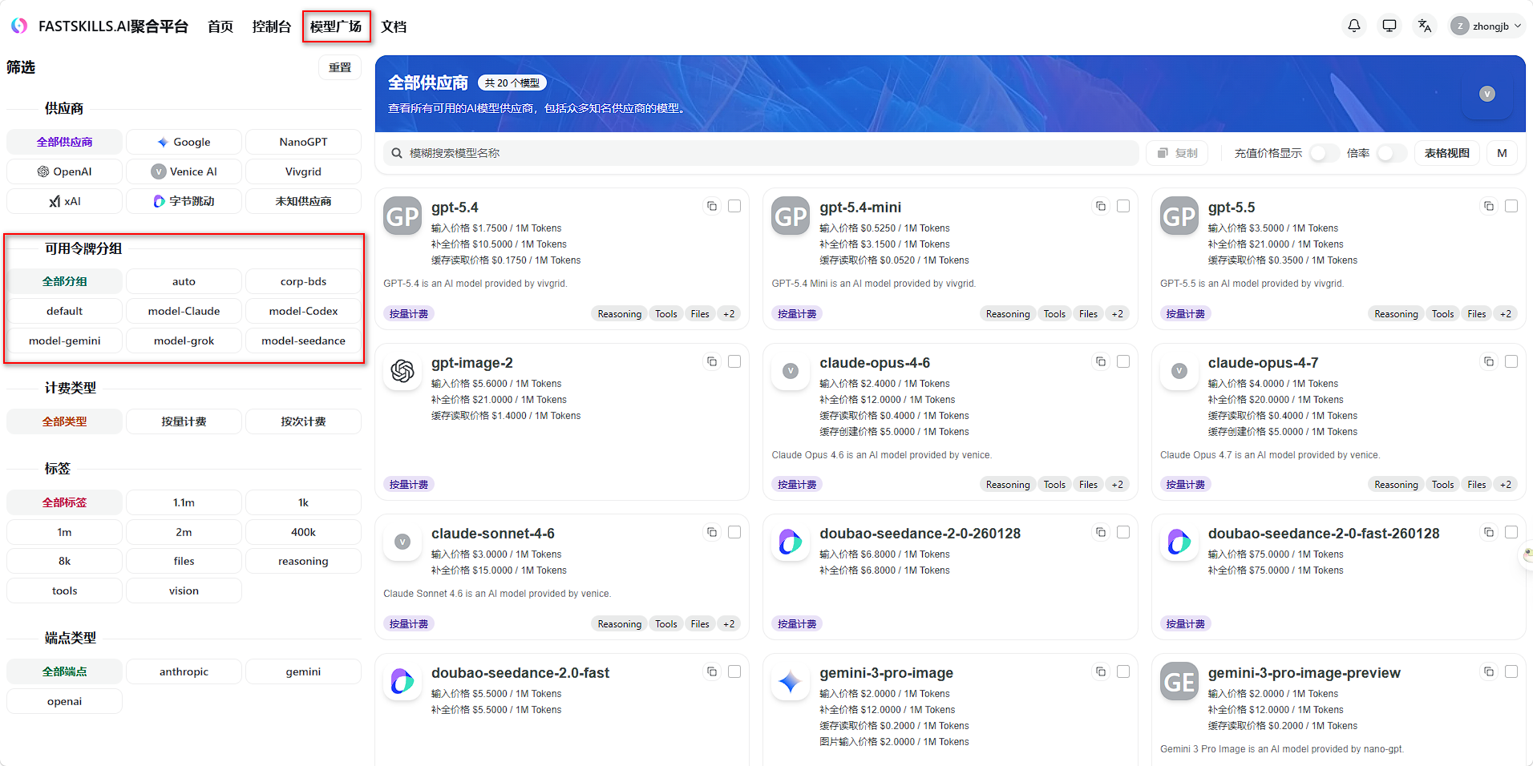Copy the claude-opus-4-7 model name
The image size is (1533, 766).
pos(1489,362)
